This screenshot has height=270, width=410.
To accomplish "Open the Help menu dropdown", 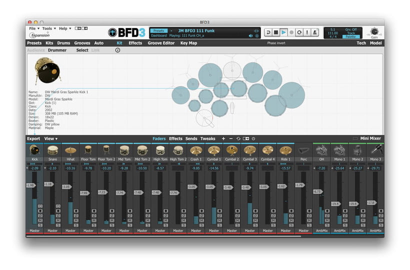I will pos(65,28).
